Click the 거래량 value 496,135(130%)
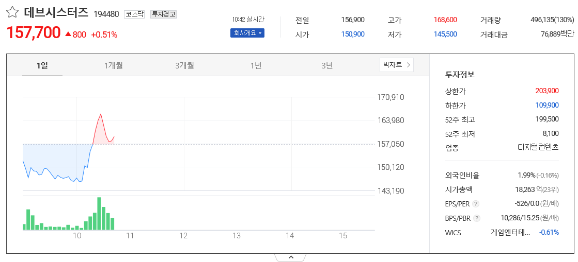 tap(552, 20)
